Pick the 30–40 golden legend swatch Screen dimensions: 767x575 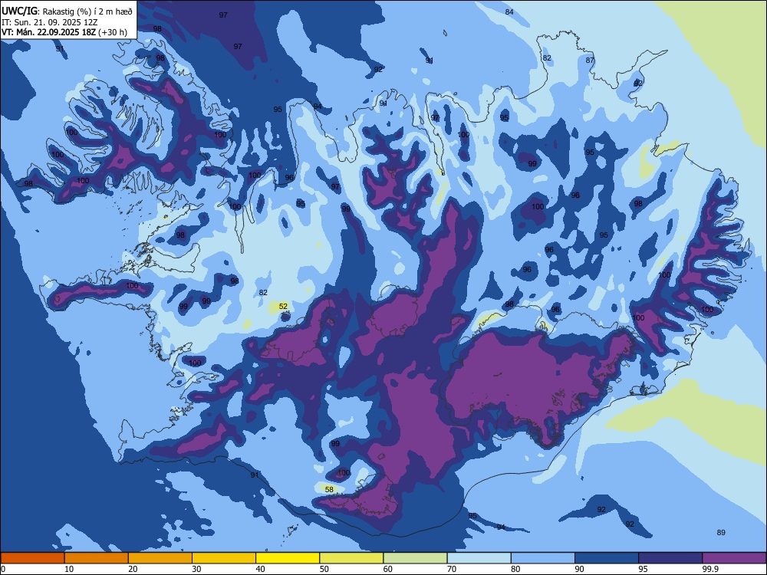click(x=224, y=558)
